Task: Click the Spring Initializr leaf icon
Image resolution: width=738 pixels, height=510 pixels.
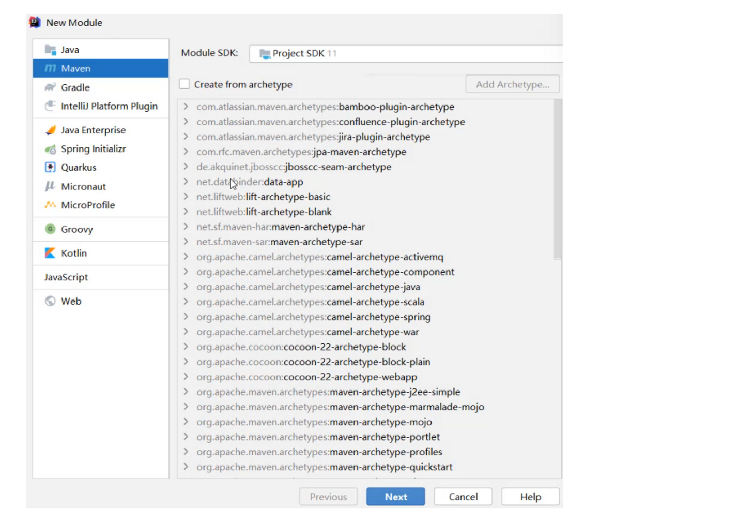Action: (x=50, y=149)
